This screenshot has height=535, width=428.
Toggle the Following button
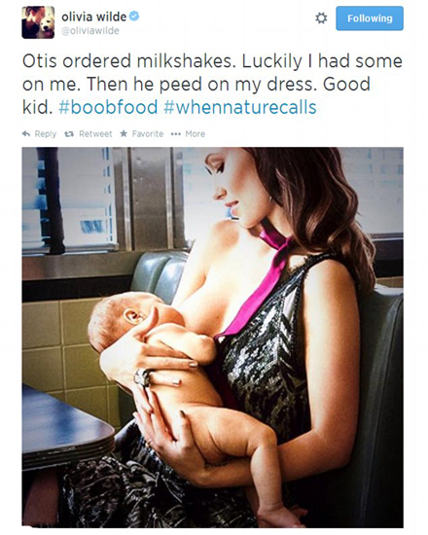[x=370, y=18]
